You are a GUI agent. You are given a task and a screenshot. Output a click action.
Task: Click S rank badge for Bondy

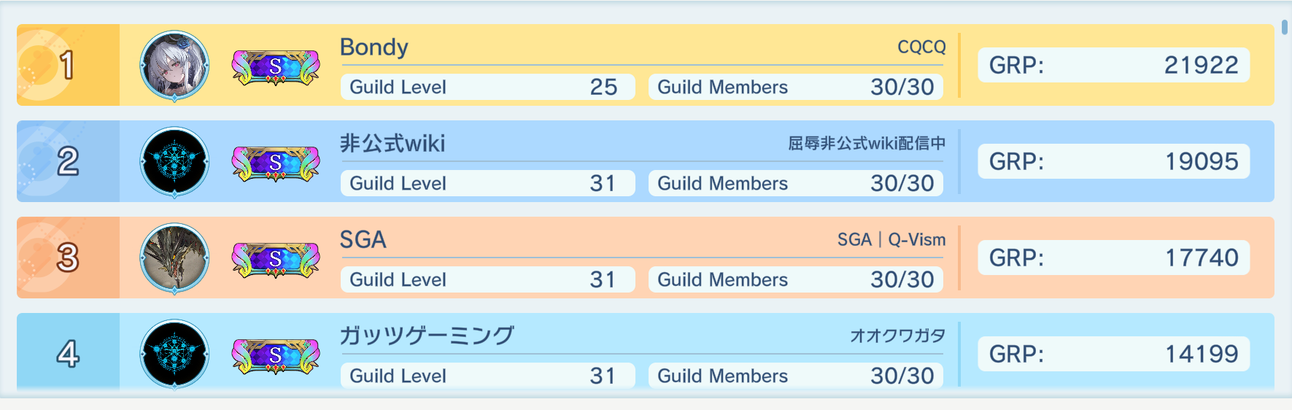click(276, 67)
